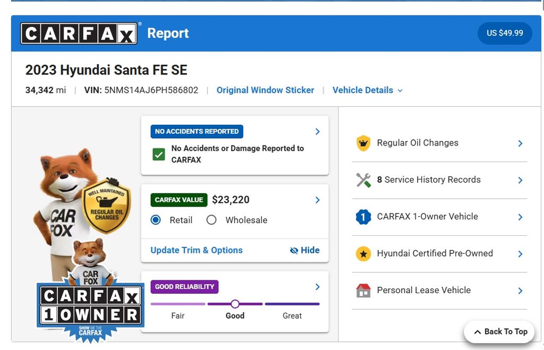Click the VIN number 5NMS14AJ6PH586802
Image resolution: width=544 pixels, height=350 pixels.
tap(151, 90)
